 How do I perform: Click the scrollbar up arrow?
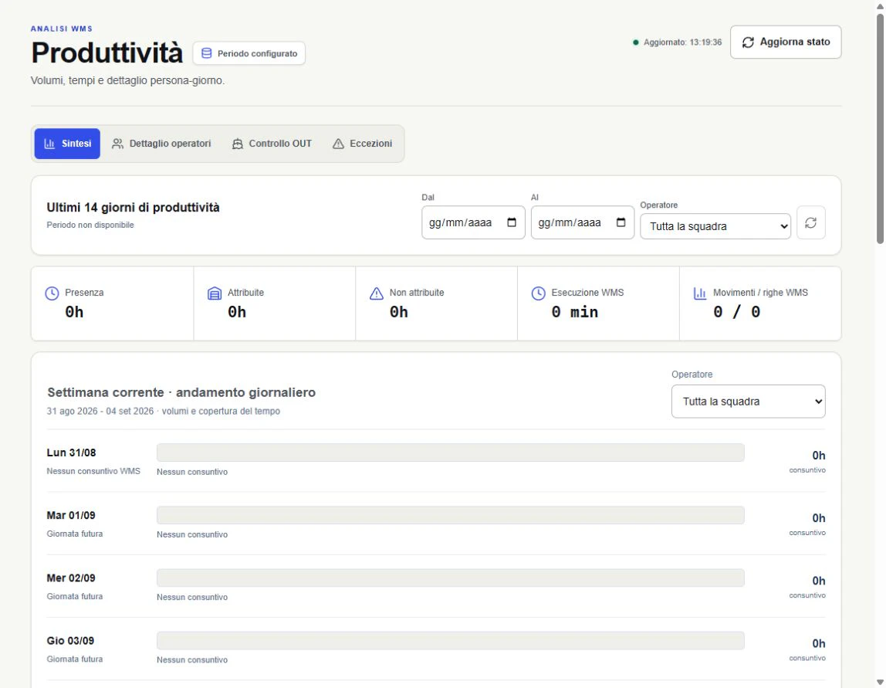tap(881, 5)
